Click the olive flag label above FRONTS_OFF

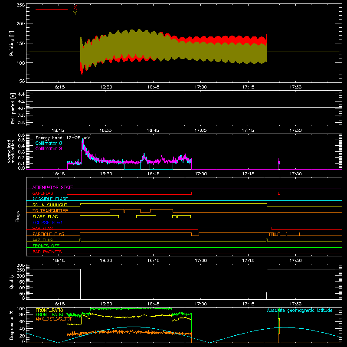pyautogui.click(x=43, y=240)
